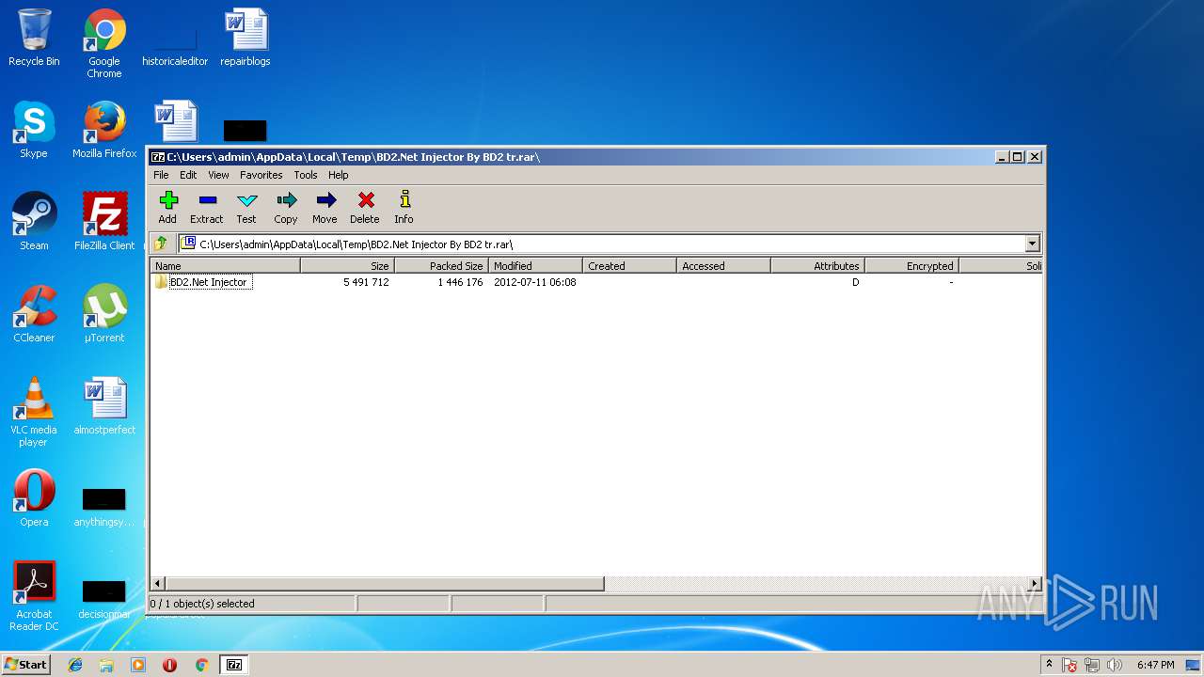The image size is (1204, 677).
Task: Open the Help menu
Action: pos(338,175)
